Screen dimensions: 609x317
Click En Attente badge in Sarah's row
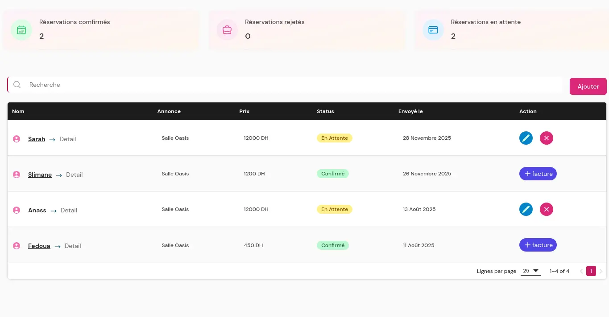(335, 138)
